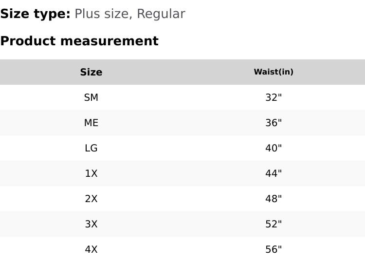Pick the LG size cell
This screenshot has width=365, height=262.
point(91,148)
